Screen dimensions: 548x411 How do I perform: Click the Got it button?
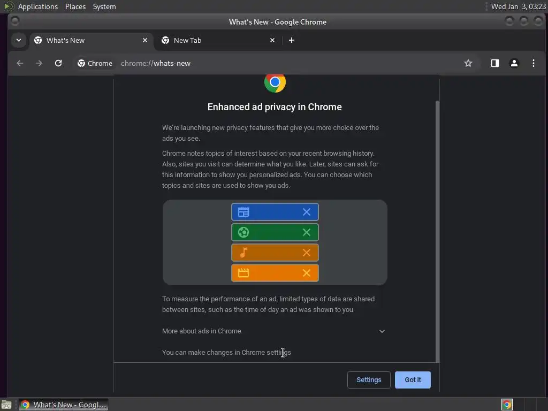point(413,380)
